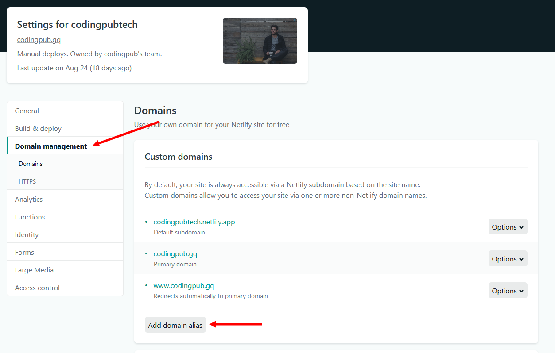Expand Options for www.codingpub.gq

click(508, 291)
